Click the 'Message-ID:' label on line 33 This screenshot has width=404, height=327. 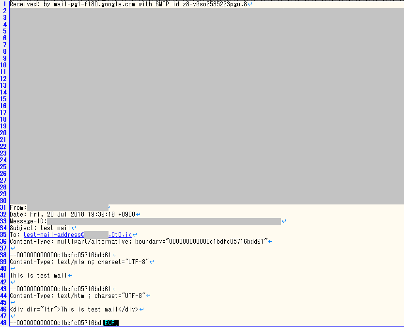tap(29, 221)
